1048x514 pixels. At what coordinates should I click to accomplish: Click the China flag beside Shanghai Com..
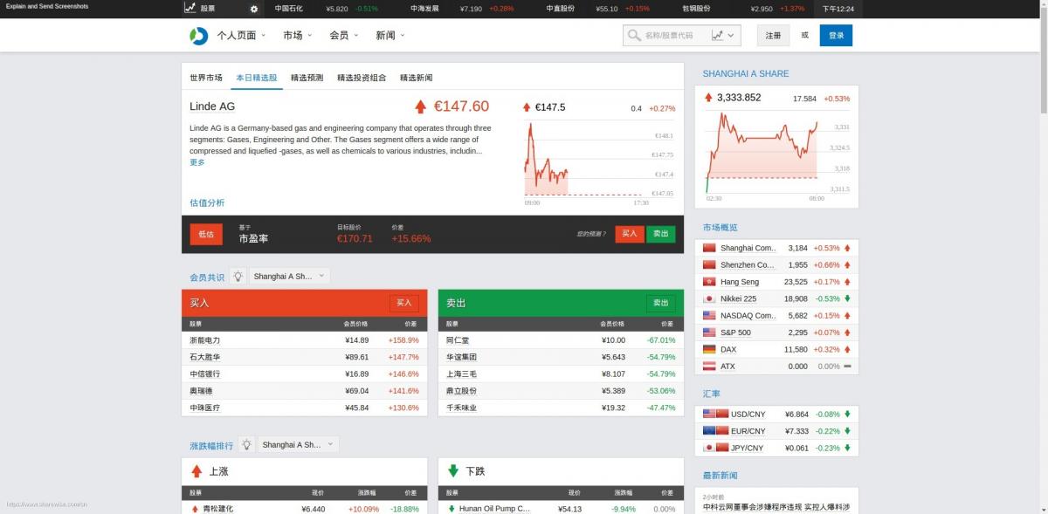[709, 248]
